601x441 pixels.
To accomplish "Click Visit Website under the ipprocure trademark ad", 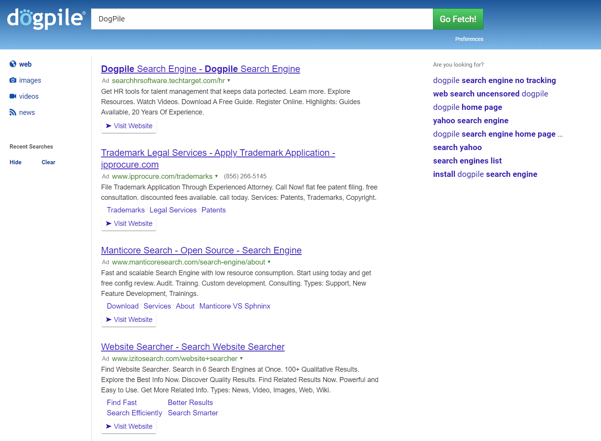I will click(x=129, y=224).
